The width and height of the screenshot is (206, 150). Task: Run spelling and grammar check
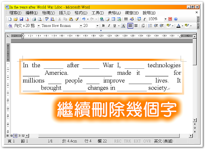click(47, 19)
